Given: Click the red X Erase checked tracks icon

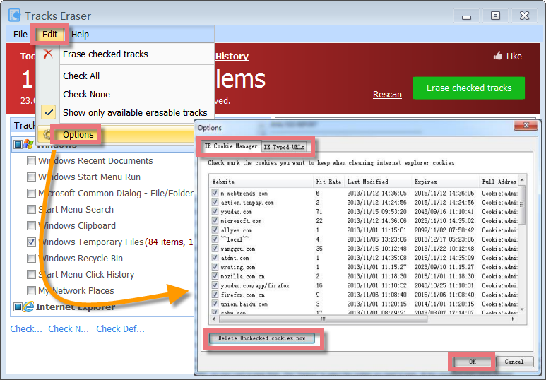Looking at the screenshot, I should click(48, 54).
